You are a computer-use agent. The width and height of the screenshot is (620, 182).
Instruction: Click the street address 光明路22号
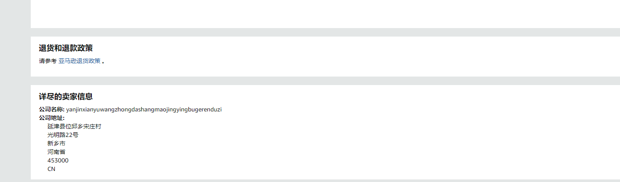pos(63,135)
